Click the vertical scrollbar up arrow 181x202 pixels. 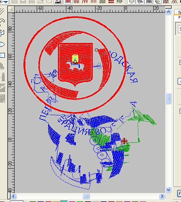[x=168, y=12]
